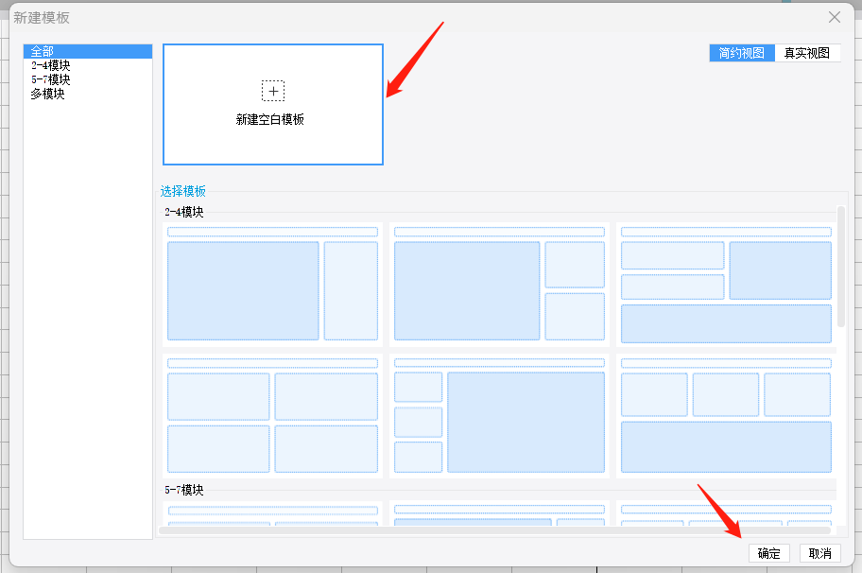Cancel the dialog with 取消
The height and width of the screenshot is (573, 862).
[x=819, y=553]
